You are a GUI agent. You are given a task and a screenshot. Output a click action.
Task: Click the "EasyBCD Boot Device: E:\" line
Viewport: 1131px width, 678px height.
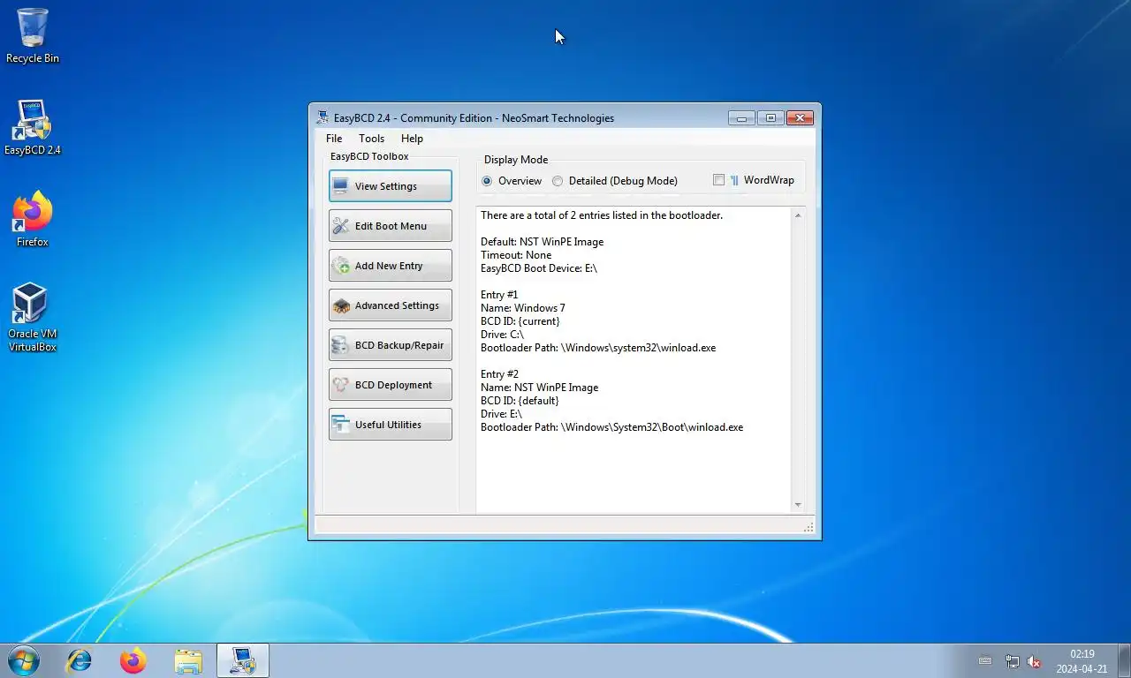coord(539,268)
